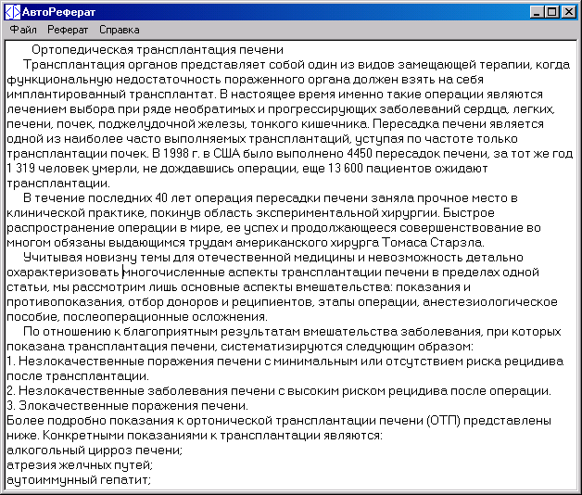The image size is (582, 495).
Task: Click the line '1. Незлокачественные поражения печени'
Action: (x=134, y=362)
